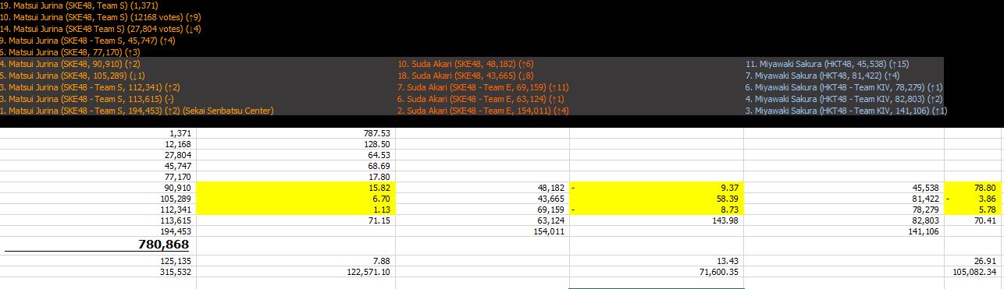Click the cell with 128.50
1004x289 pixels.
coord(295,145)
